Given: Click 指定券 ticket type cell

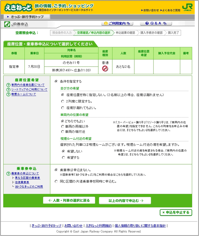Looking at the screenshot, I should (x=14, y=67).
